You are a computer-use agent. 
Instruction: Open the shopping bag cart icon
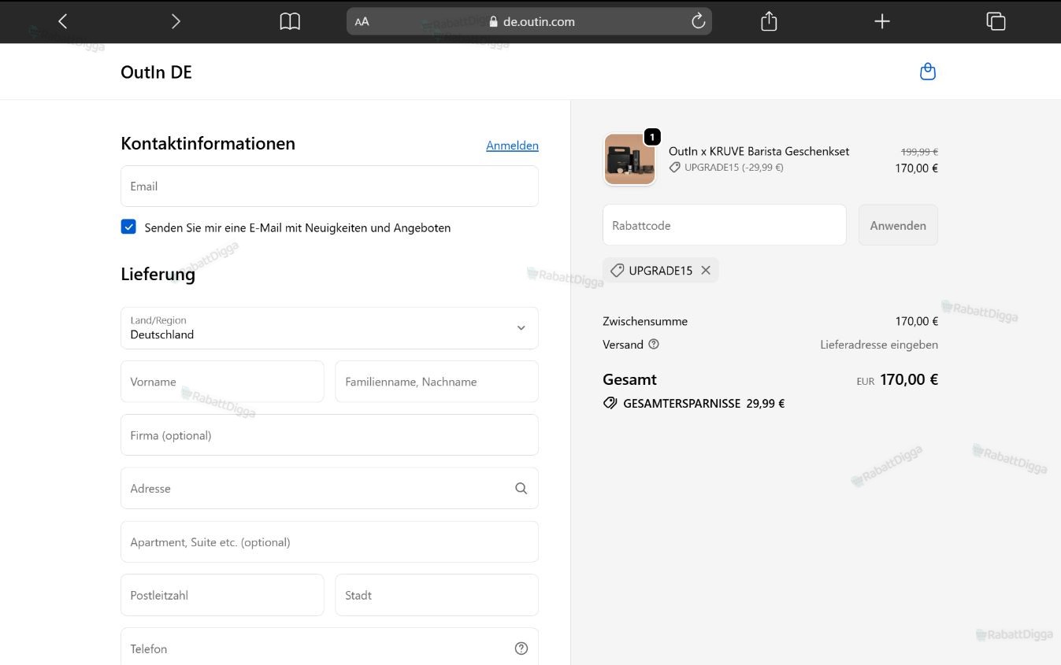tap(928, 72)
